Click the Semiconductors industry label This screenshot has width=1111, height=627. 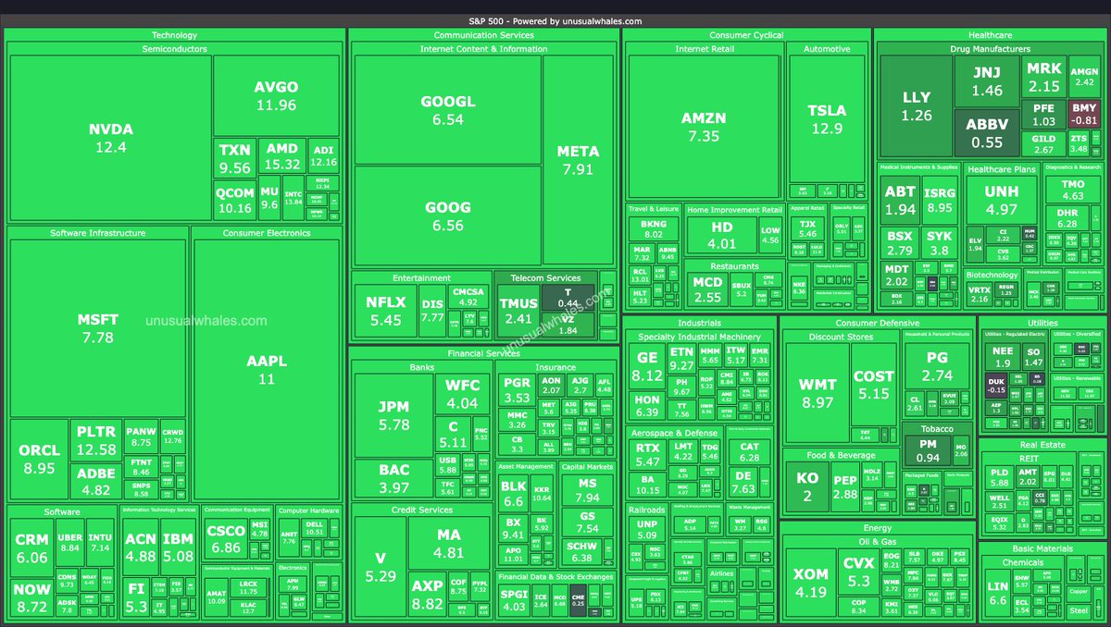coord(174,49)
